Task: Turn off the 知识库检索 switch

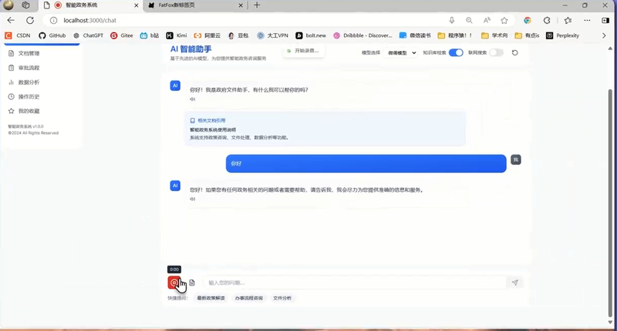Action: 456,52
